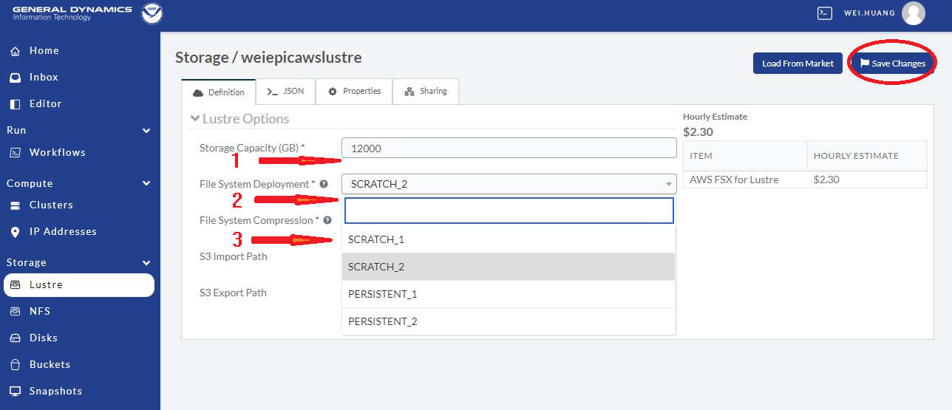Open Buckets storage page

point(50,365)
